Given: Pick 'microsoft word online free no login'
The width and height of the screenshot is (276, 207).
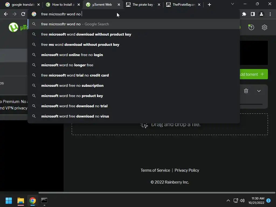Looking at the screenshot, I should tap(134, 55).
